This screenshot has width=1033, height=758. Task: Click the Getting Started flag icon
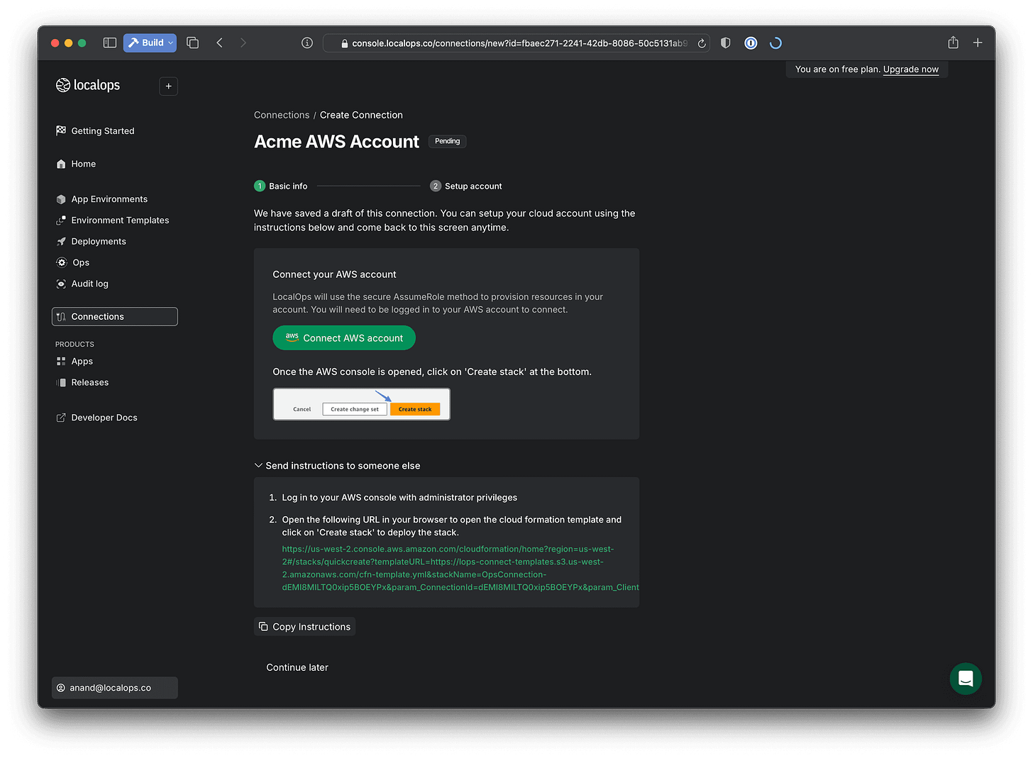point(61,130)
